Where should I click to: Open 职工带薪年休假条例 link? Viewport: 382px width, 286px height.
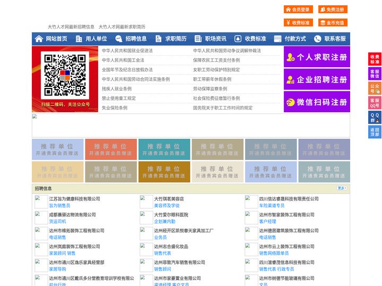pyautogui.click(x=212, y=79)
